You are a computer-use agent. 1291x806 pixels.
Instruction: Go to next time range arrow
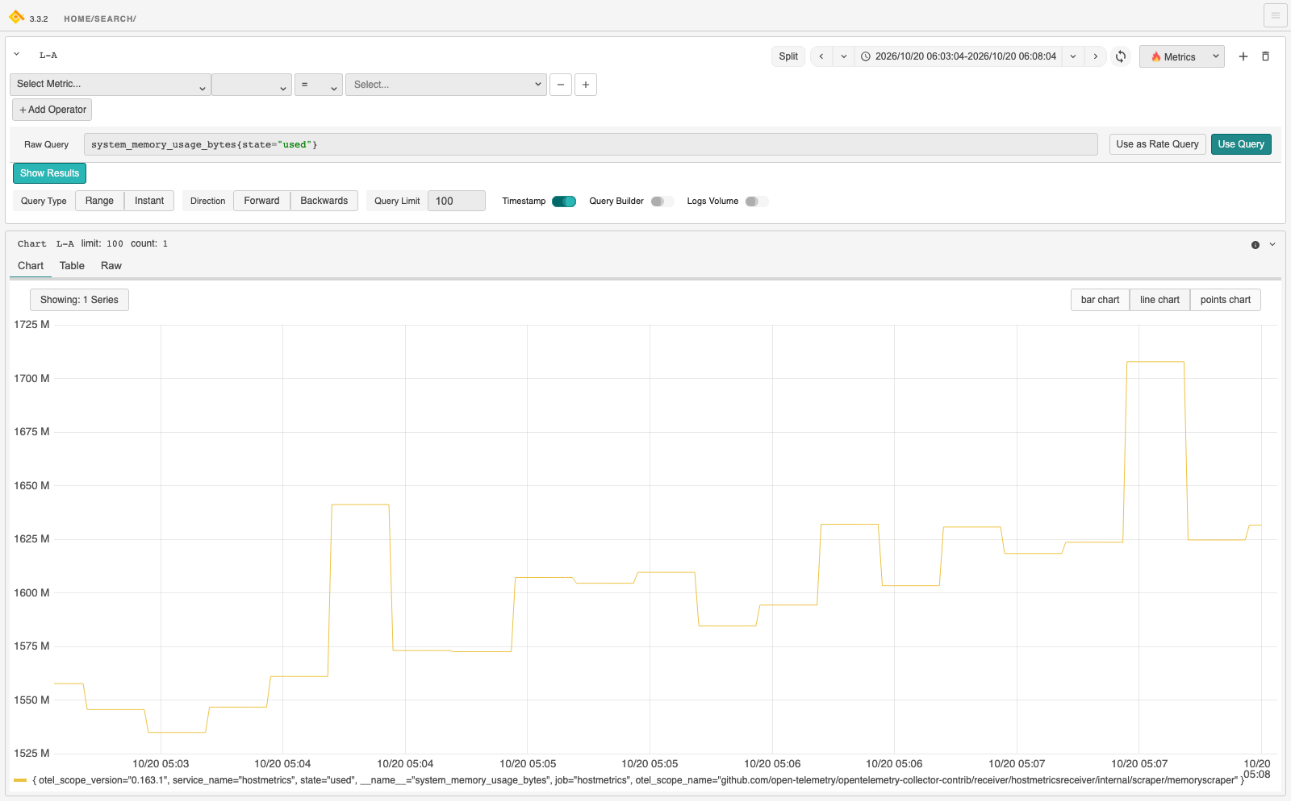[x=1095, y=56]
